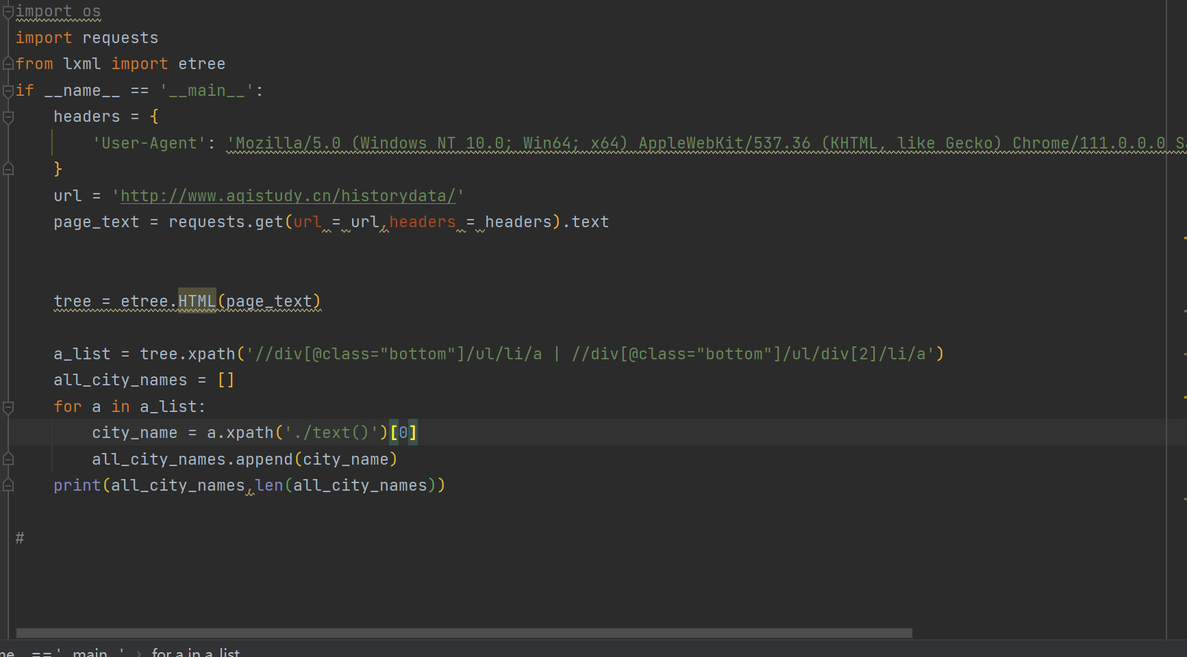Click the '__main__' string literal

(207, 90)
